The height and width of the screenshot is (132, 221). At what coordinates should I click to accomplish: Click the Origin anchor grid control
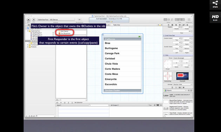pos(168,64)
